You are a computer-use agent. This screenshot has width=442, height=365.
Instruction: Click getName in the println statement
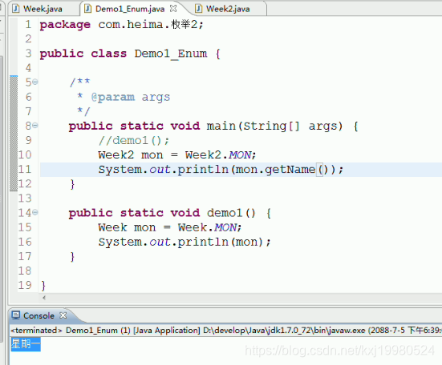290,170
